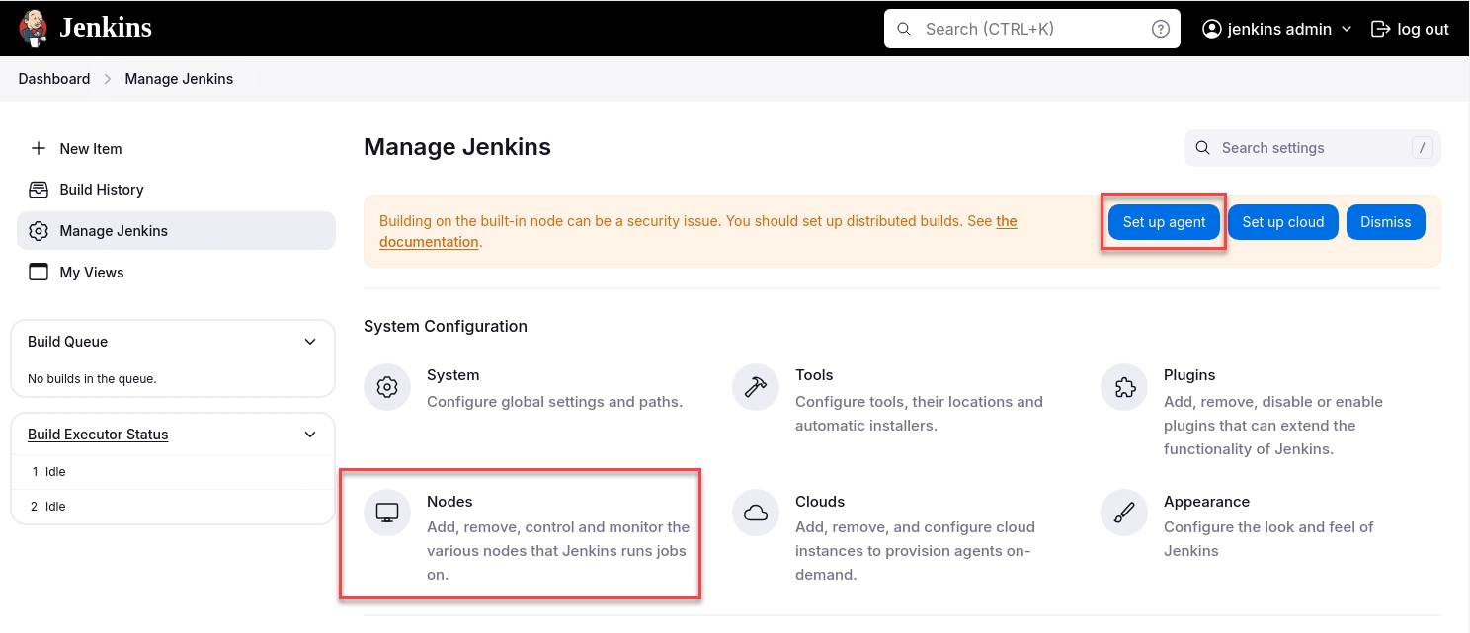The image size is (1470, 633).
Task: Click the Jenkins butler logo icon
Action: pyautogui.click(x=33, y=28)
